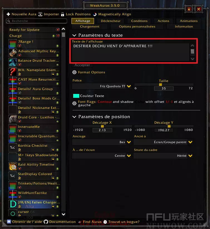Toggle the Lock Positions padlock icon
This screenshot has width=210, height=229.
(63, 14)
